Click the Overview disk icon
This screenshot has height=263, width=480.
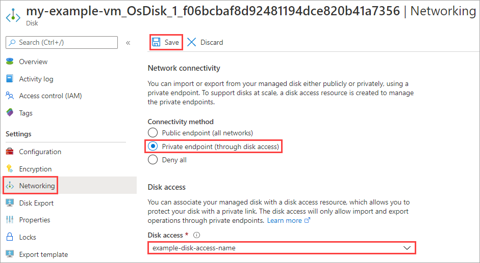pos(9,62)
